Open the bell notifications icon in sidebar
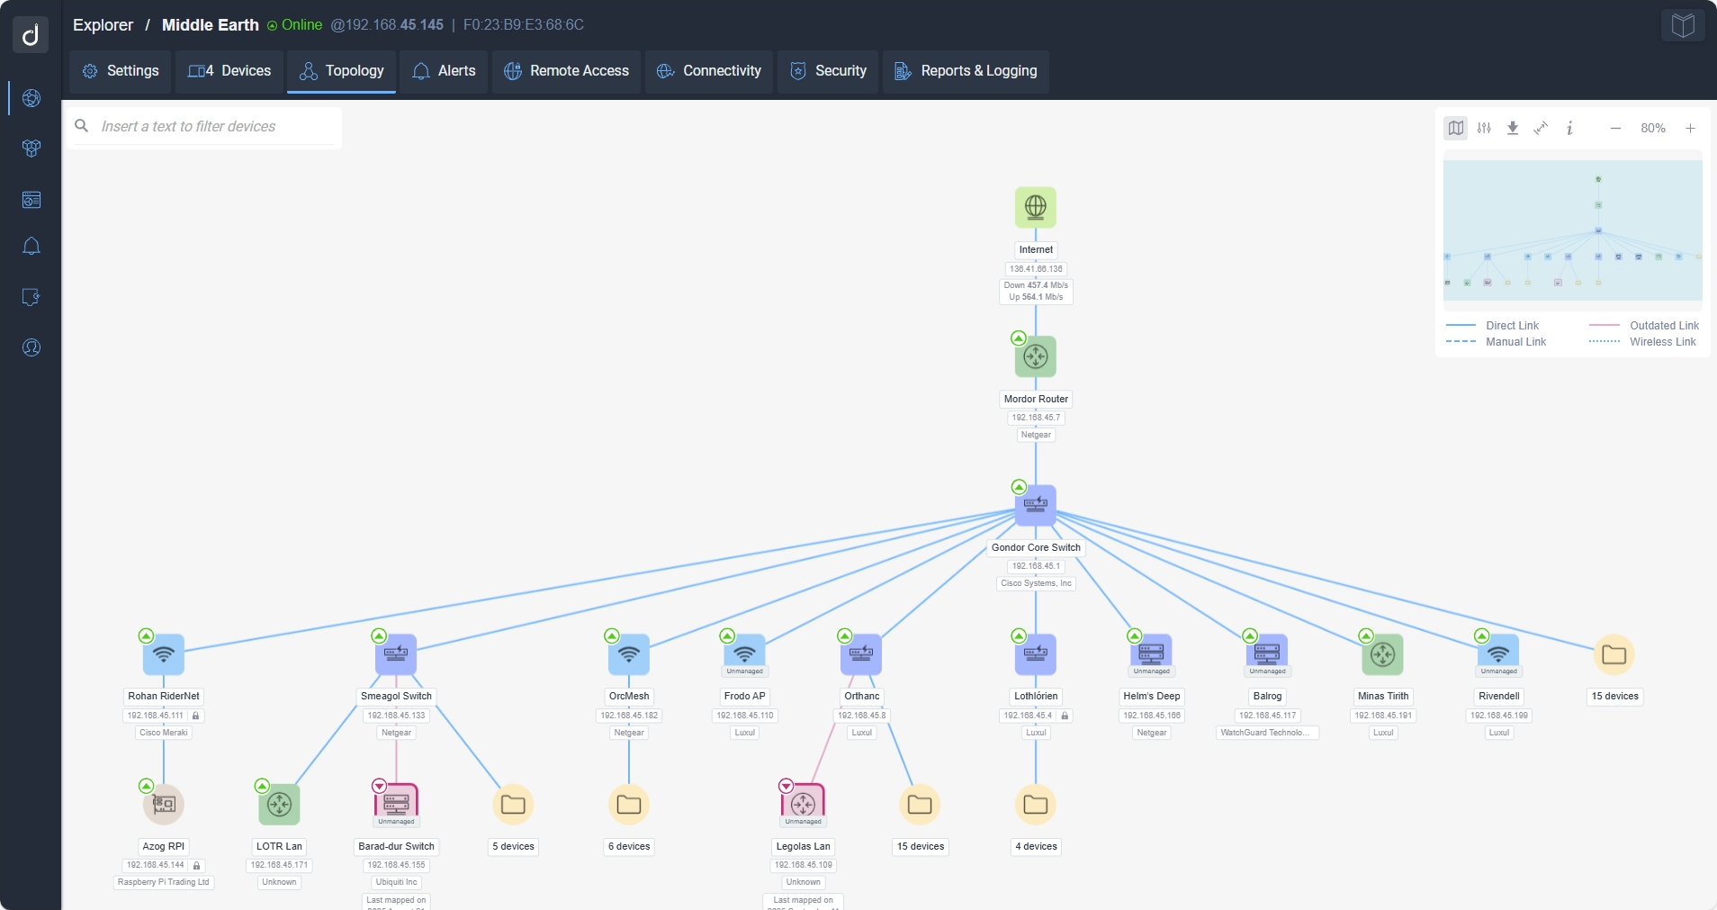Screen dimensions: 1717x910 31,247
